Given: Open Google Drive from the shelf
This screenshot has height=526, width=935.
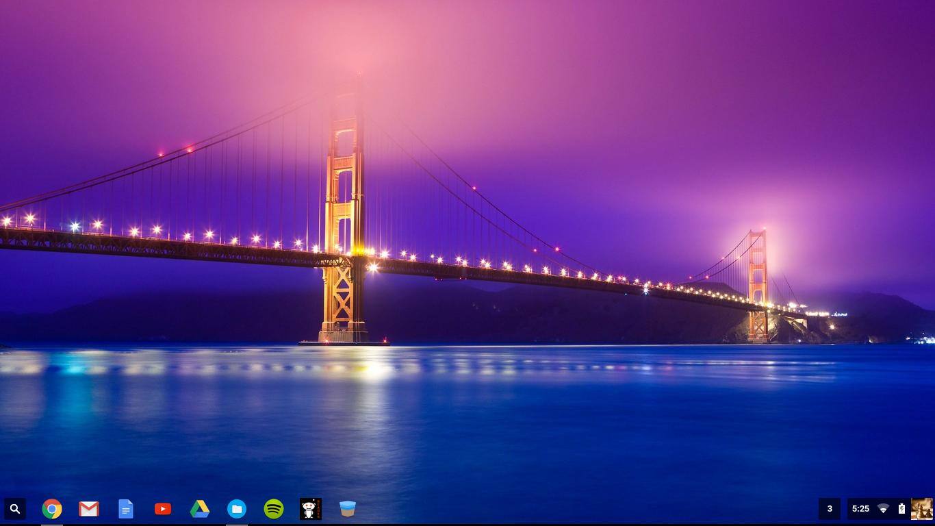Looking at the screenshot, I should click(200, 509).
